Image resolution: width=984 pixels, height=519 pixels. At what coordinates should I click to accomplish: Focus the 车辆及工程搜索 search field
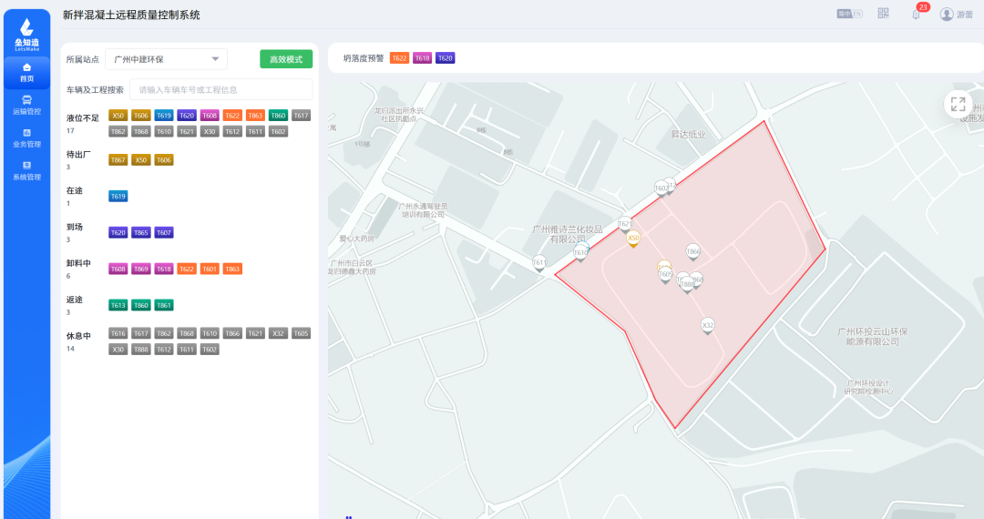pos(220,89)
